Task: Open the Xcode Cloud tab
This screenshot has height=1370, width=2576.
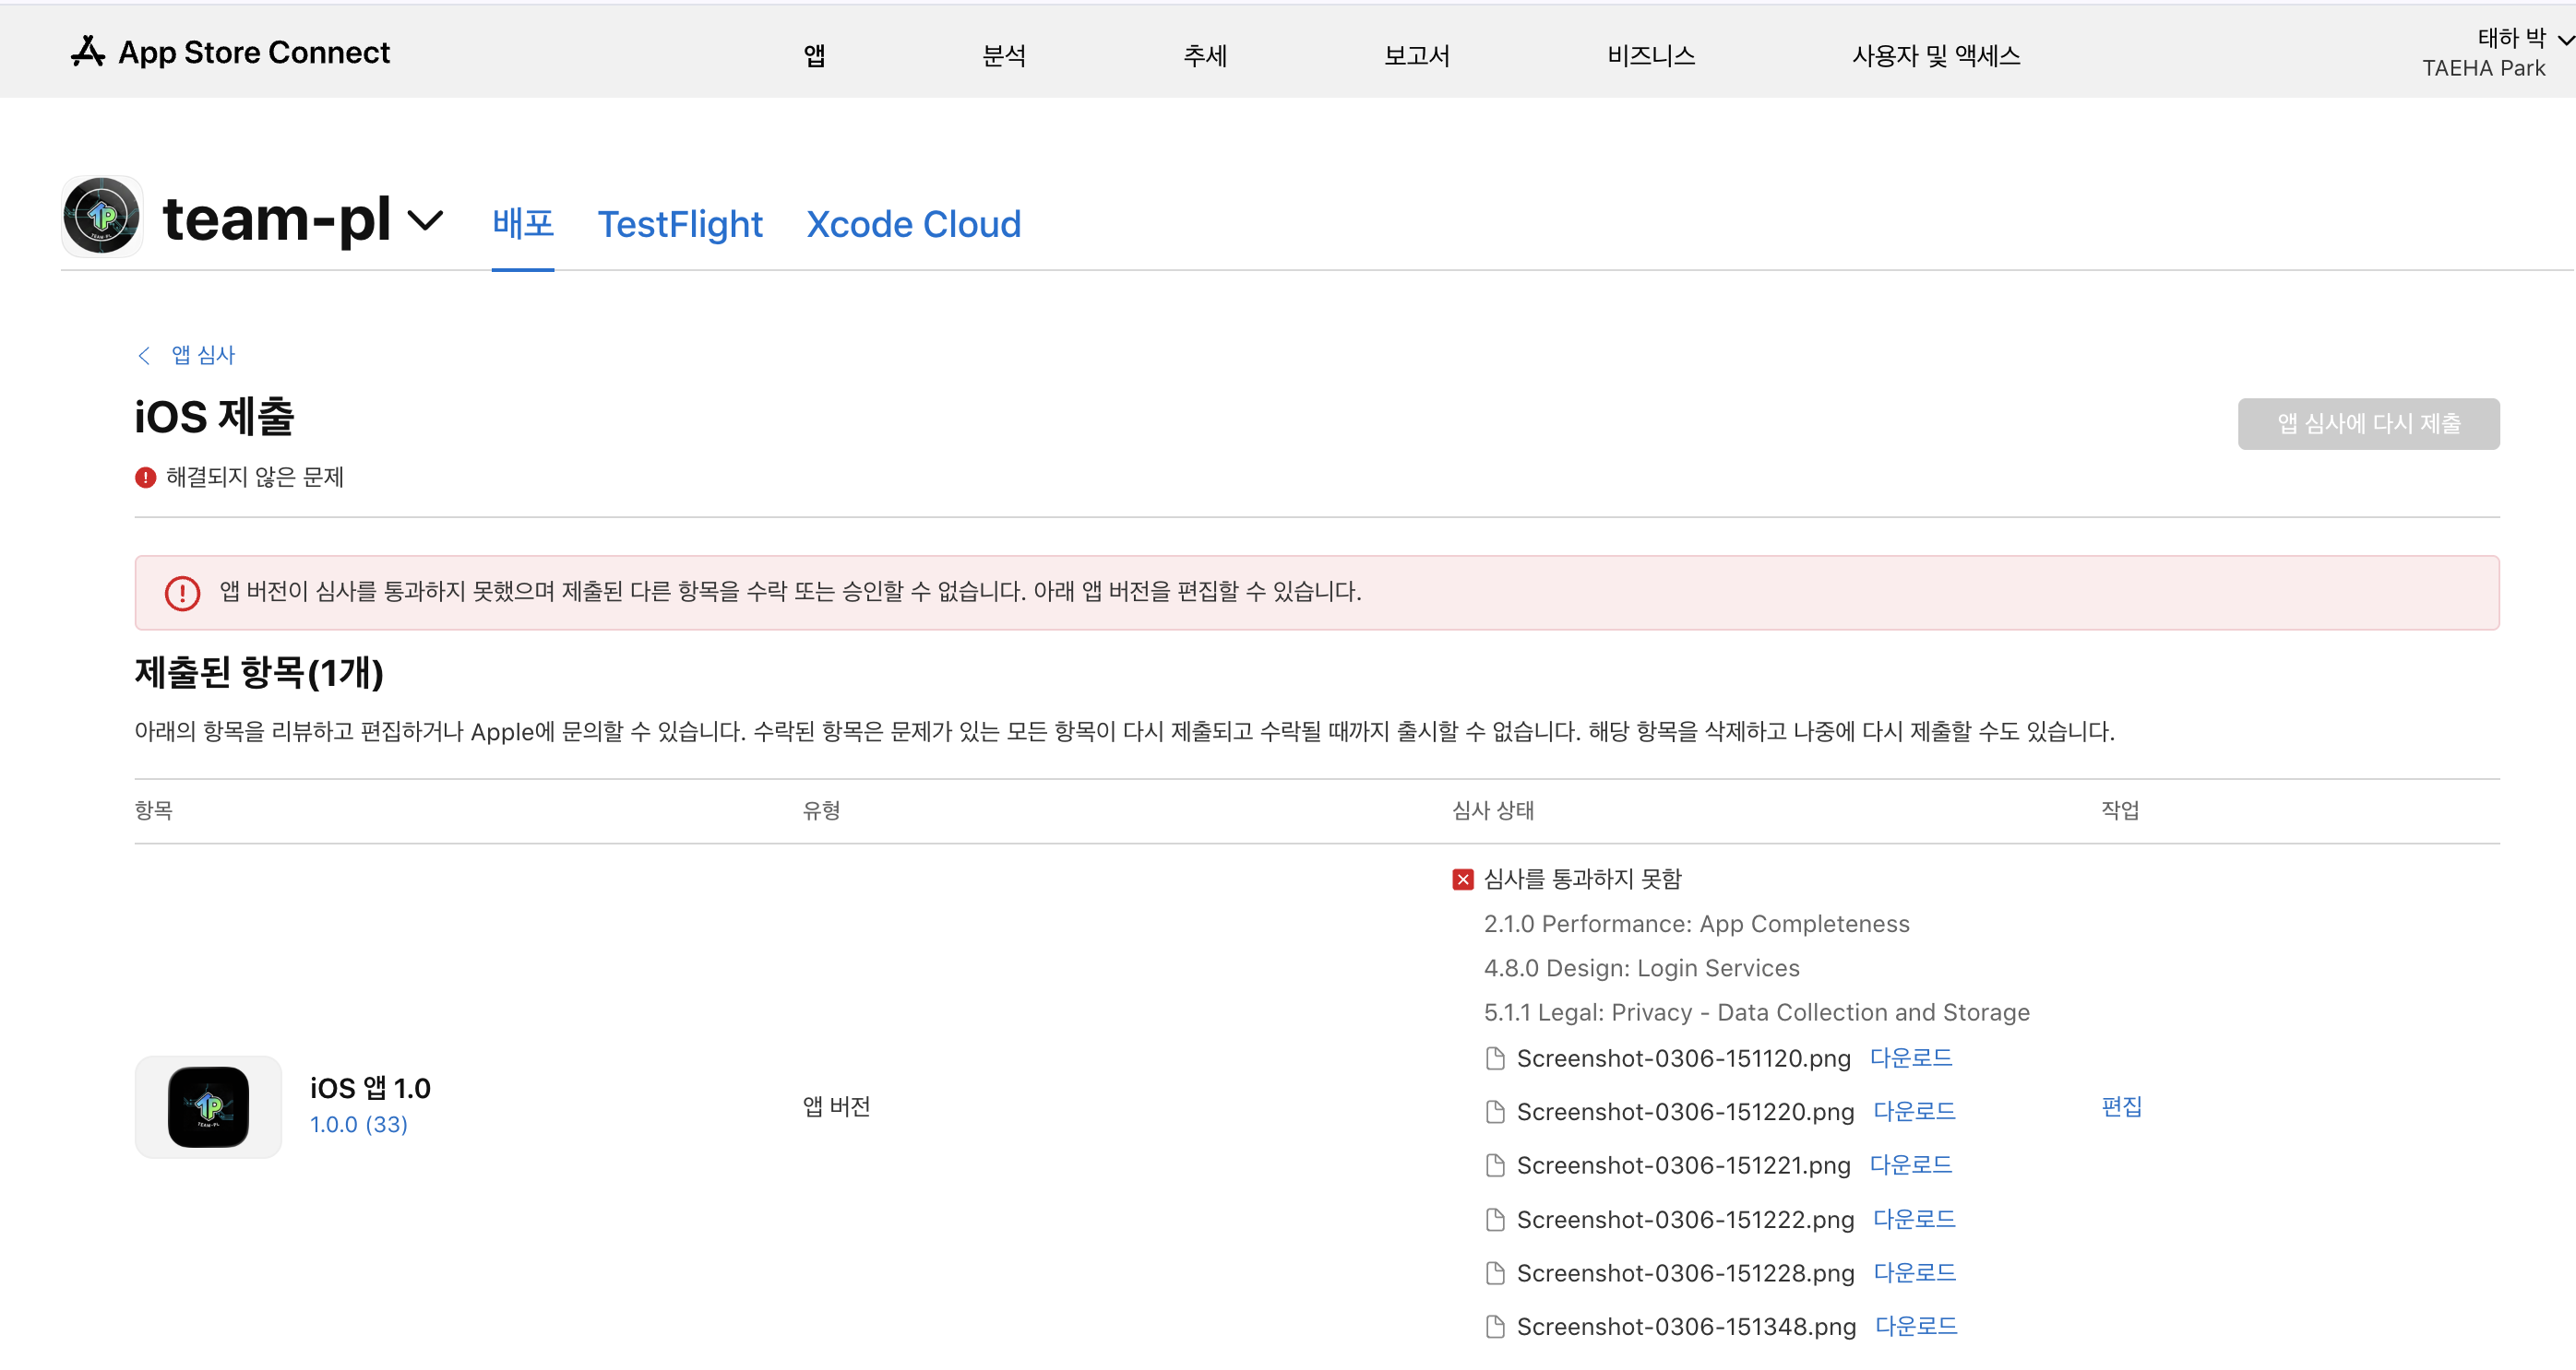Action: click(913, 224)
